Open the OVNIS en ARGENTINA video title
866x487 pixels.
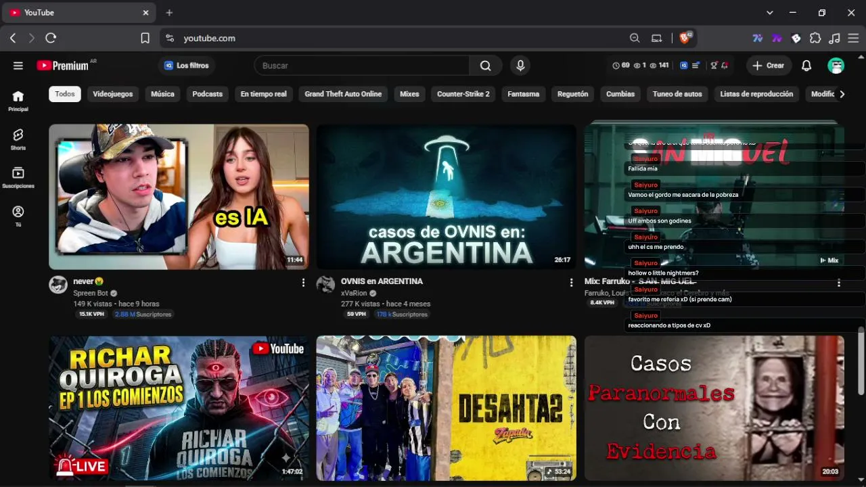382,281
